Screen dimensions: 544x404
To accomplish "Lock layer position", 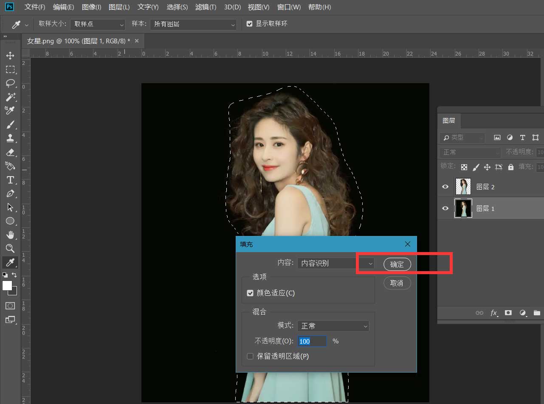I will point(487,167).
